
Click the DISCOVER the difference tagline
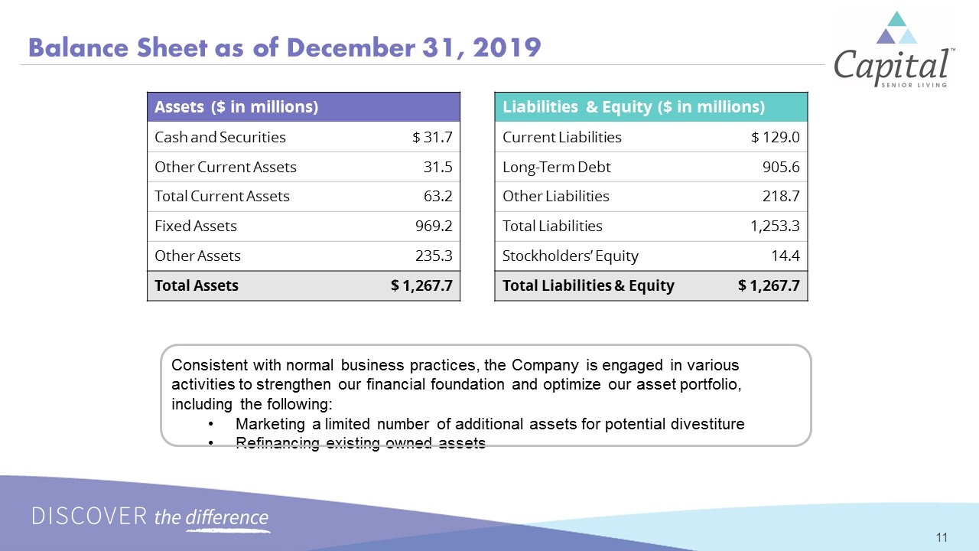click(x=151, y=517)
